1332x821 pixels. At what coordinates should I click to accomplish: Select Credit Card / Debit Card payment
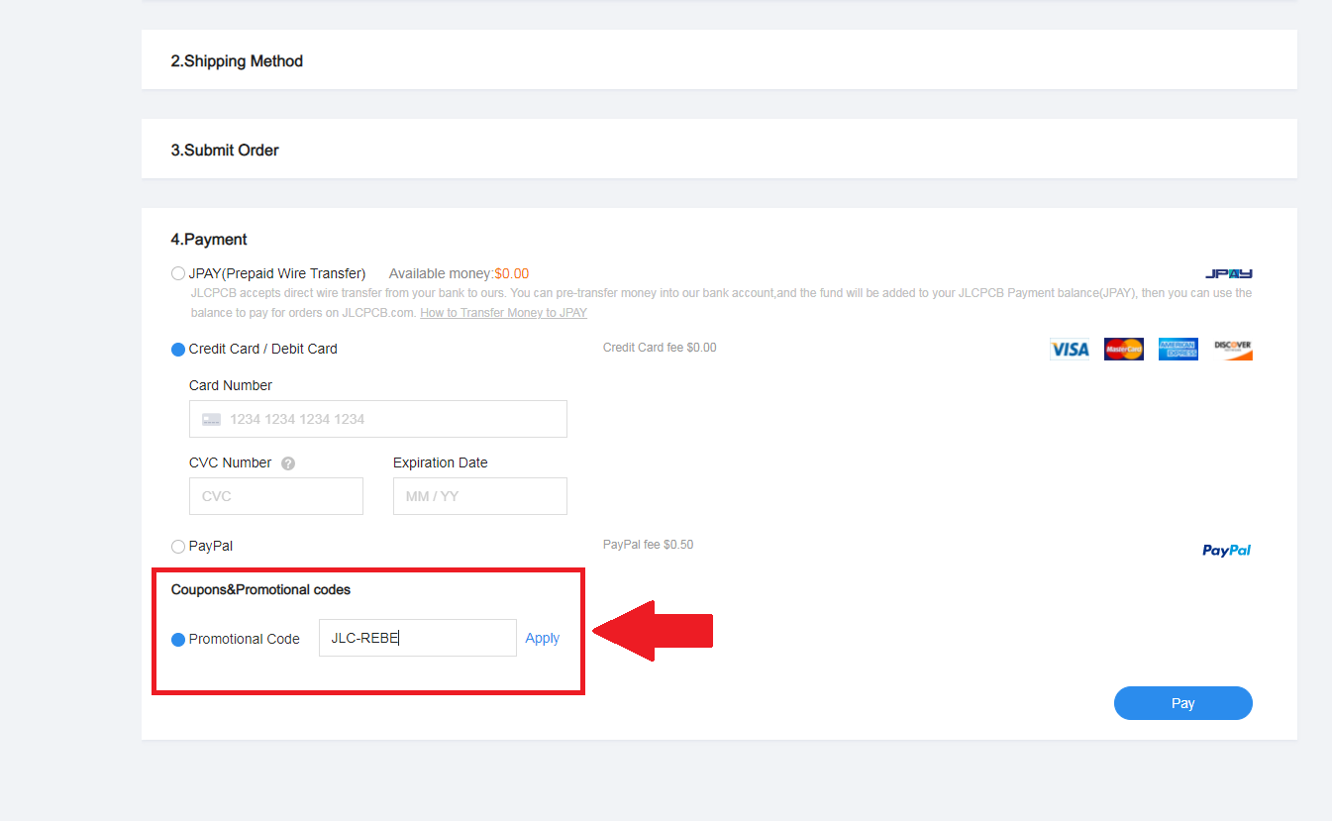(178, 349)
